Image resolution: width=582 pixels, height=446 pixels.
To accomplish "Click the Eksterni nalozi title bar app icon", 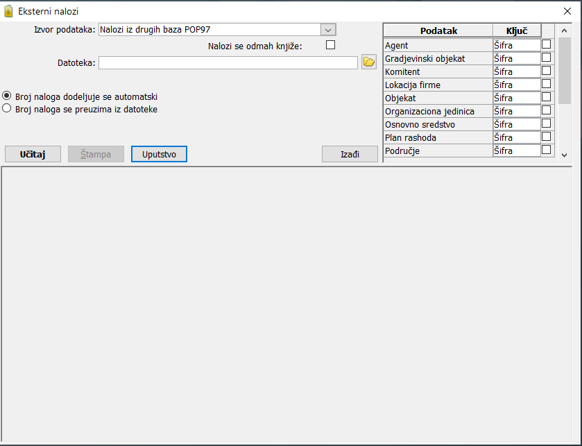I will (x=9, y=11).
